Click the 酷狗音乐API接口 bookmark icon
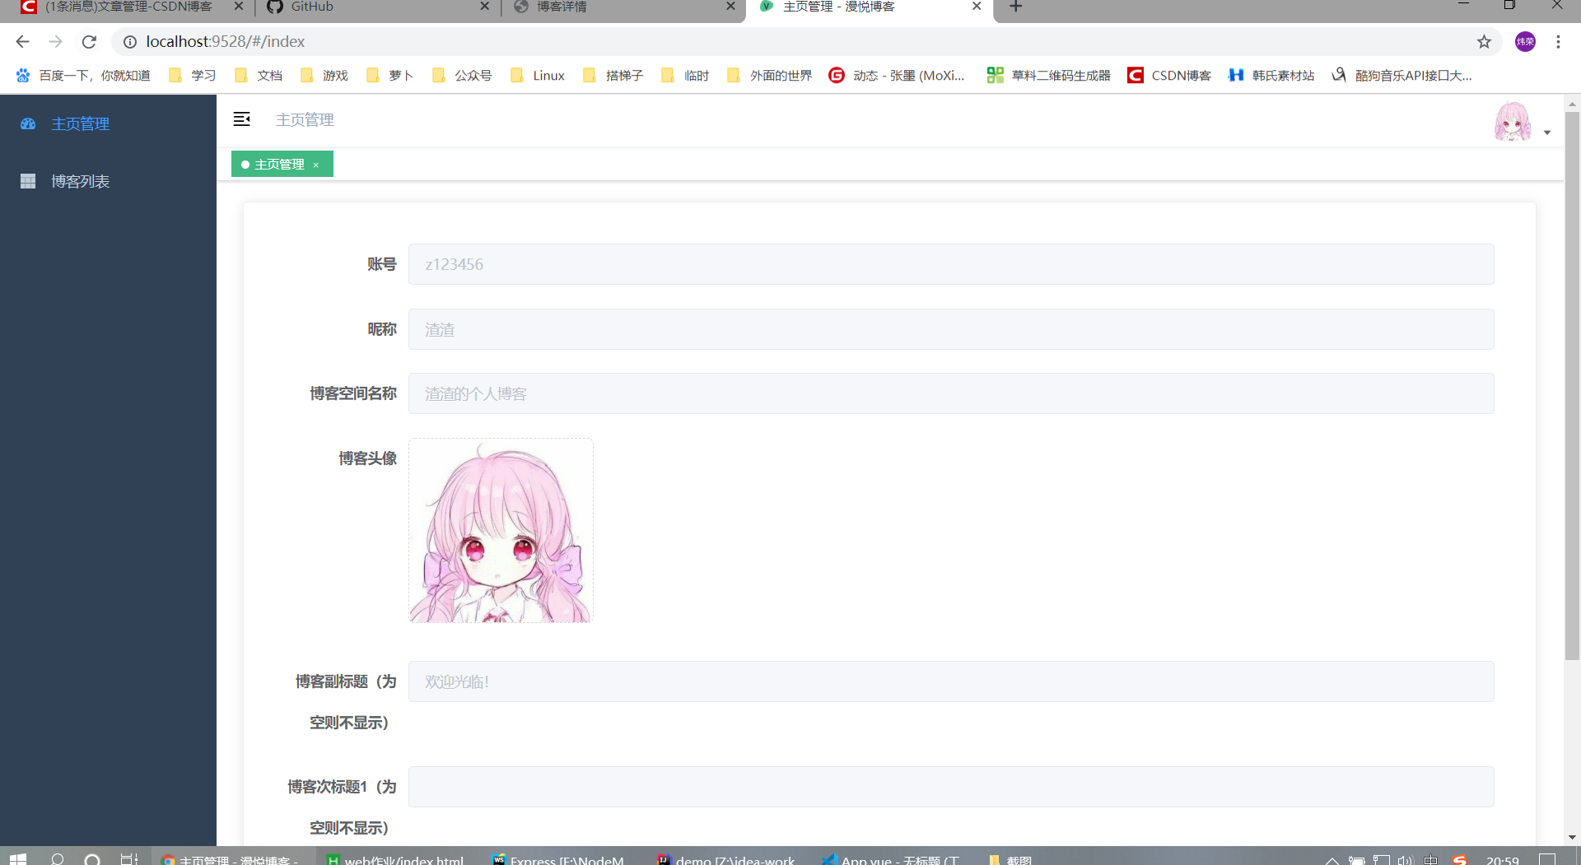The height and width of the screenshot is (865, 1581). 1338,75
